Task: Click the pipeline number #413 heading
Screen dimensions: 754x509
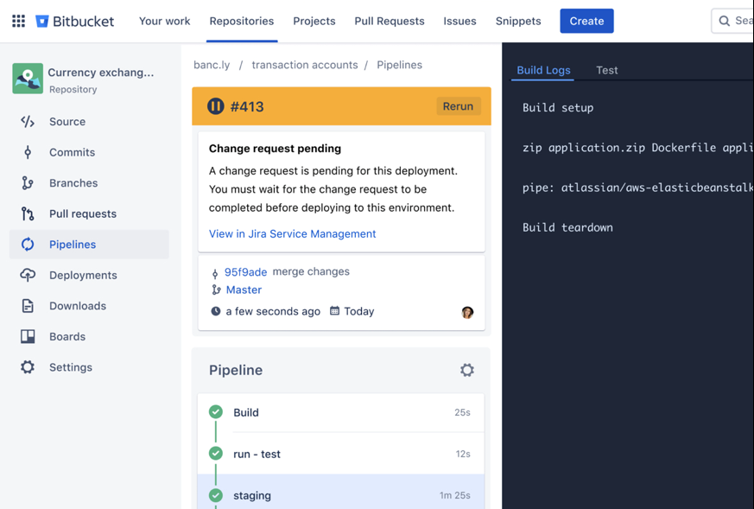Action: 247,106
